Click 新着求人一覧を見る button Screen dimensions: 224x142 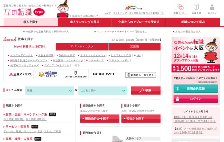click(140, 75)
